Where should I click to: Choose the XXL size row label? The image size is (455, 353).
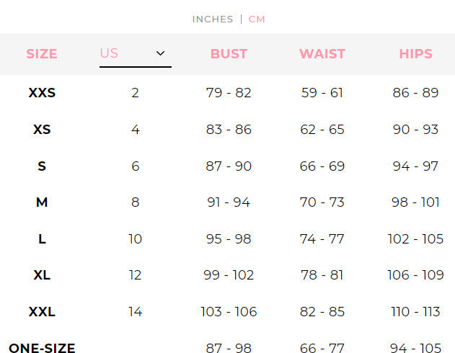pos(42,312)
